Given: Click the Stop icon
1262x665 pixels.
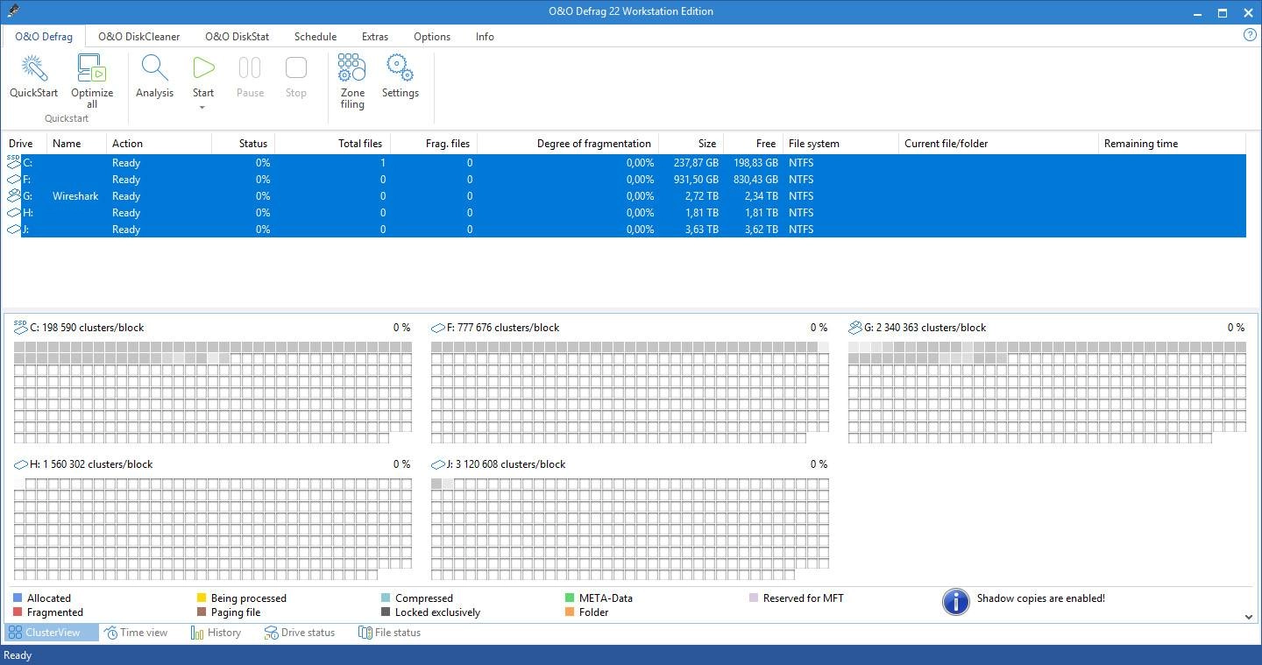Looking at the screenshot, I should [x=296, y=67].
